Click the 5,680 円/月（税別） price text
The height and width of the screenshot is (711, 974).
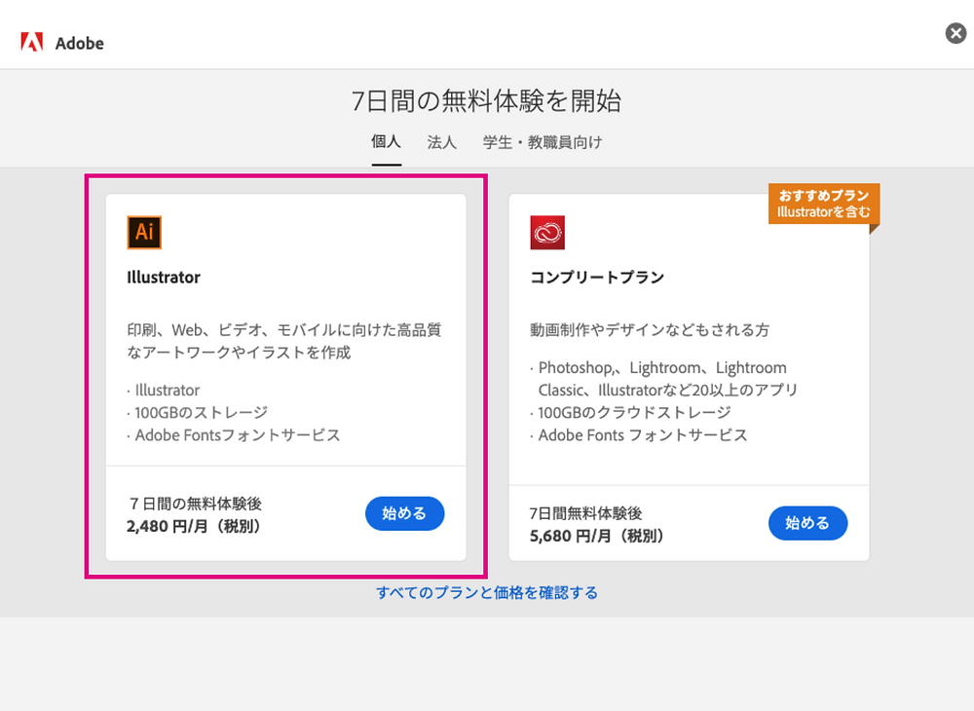pyautogui.click(x=598, y=536)
